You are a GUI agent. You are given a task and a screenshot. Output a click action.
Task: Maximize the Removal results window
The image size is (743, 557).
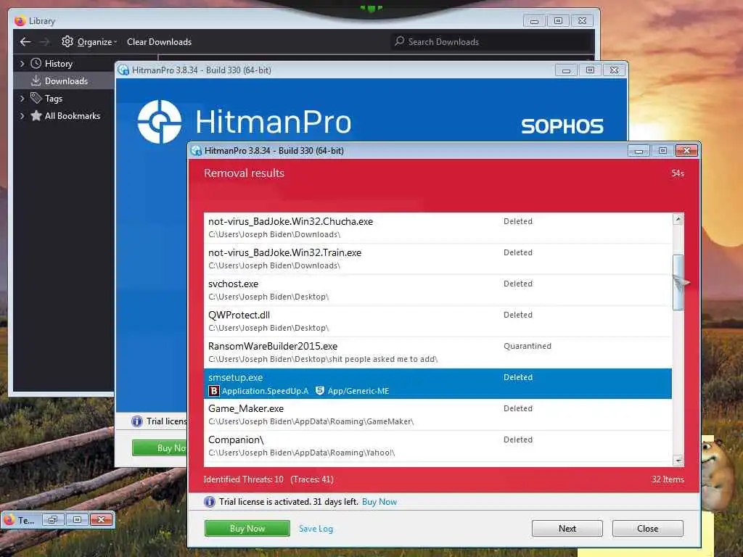pos(663,151)
